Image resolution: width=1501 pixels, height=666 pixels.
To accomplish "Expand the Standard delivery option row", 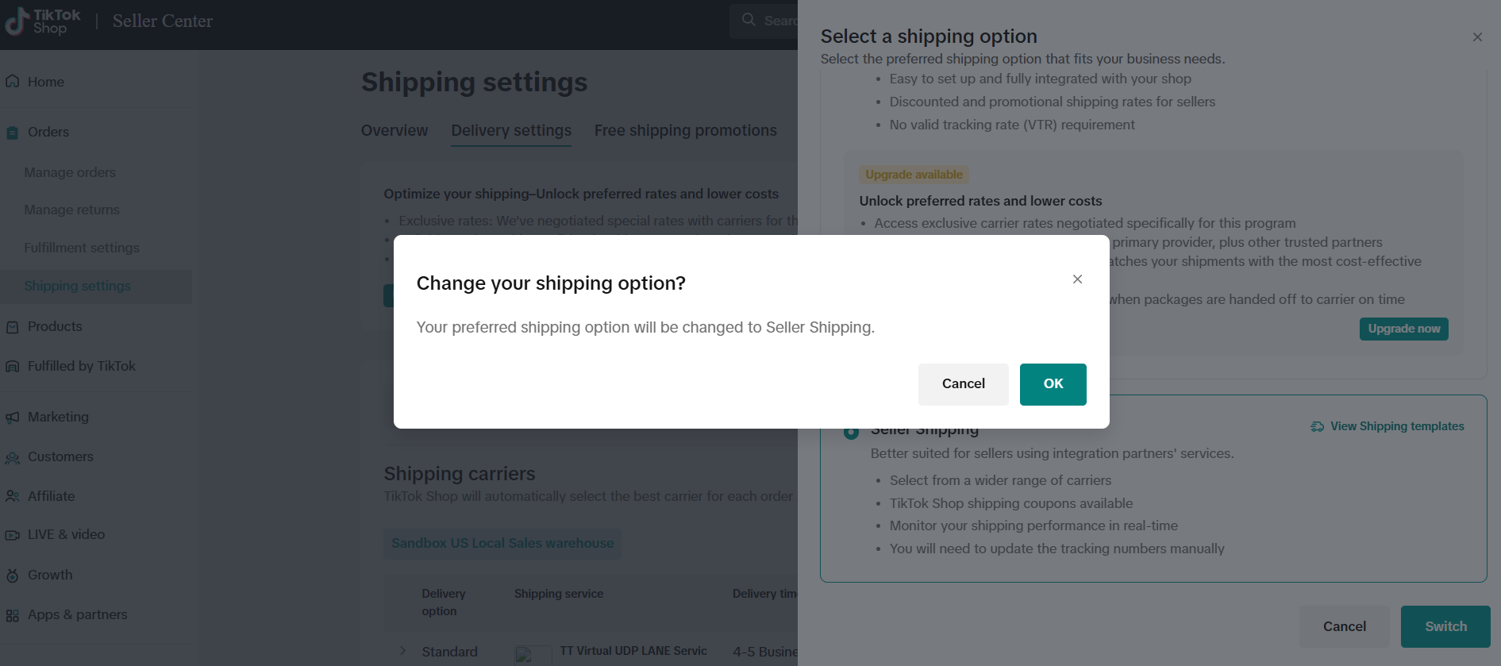I will [403, 651].
